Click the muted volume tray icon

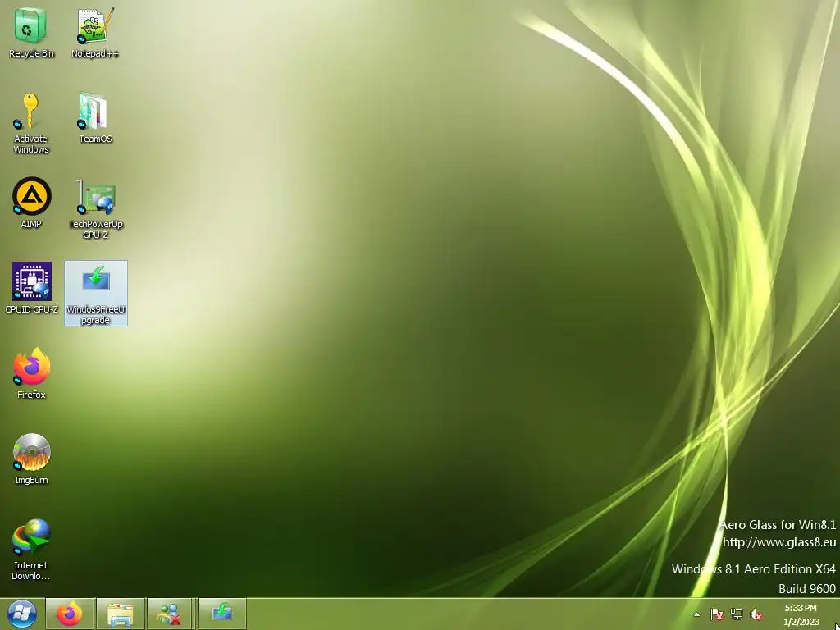pyautogui.click(x=756, y=614)
